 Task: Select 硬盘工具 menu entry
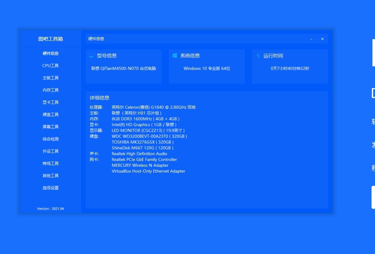coord(50,115)
